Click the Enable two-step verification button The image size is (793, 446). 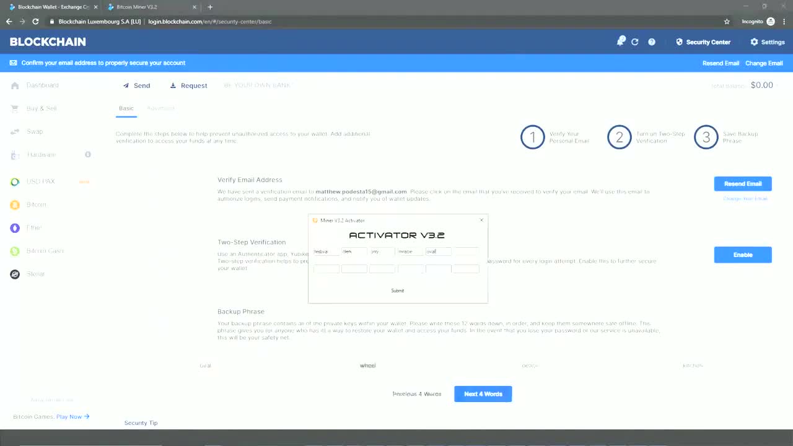tap(743, 255)
